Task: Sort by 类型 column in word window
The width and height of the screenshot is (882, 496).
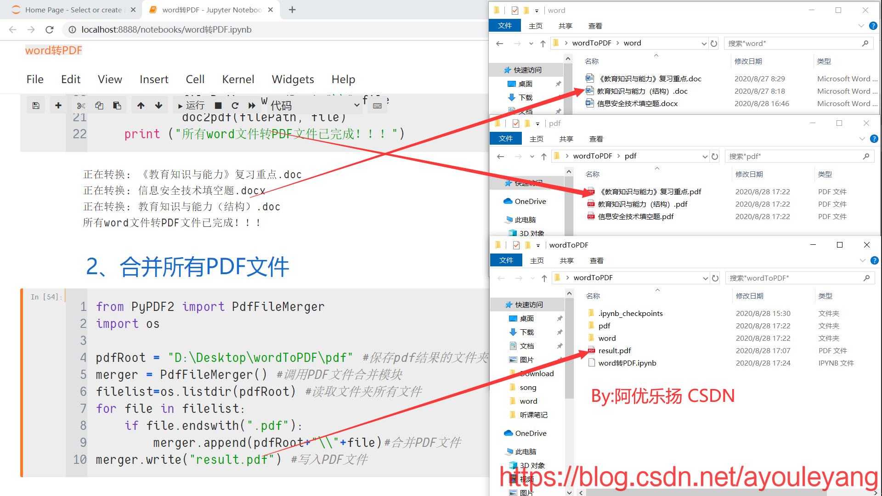Action: coord(824,62)
